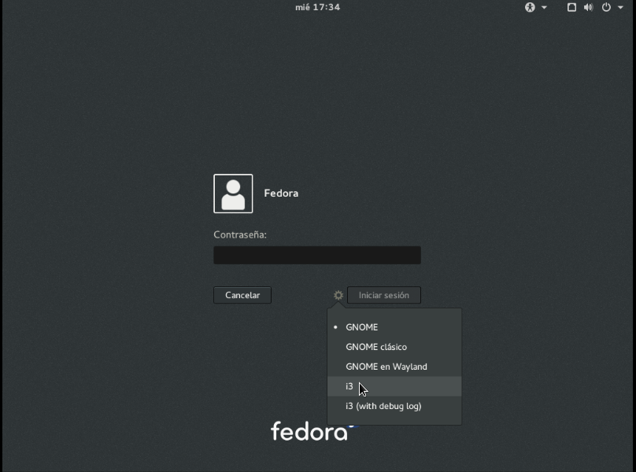The width and height of the screenshot is (636, 472).
Task: Click the Fedora user name label
Action: click(281, 194)
